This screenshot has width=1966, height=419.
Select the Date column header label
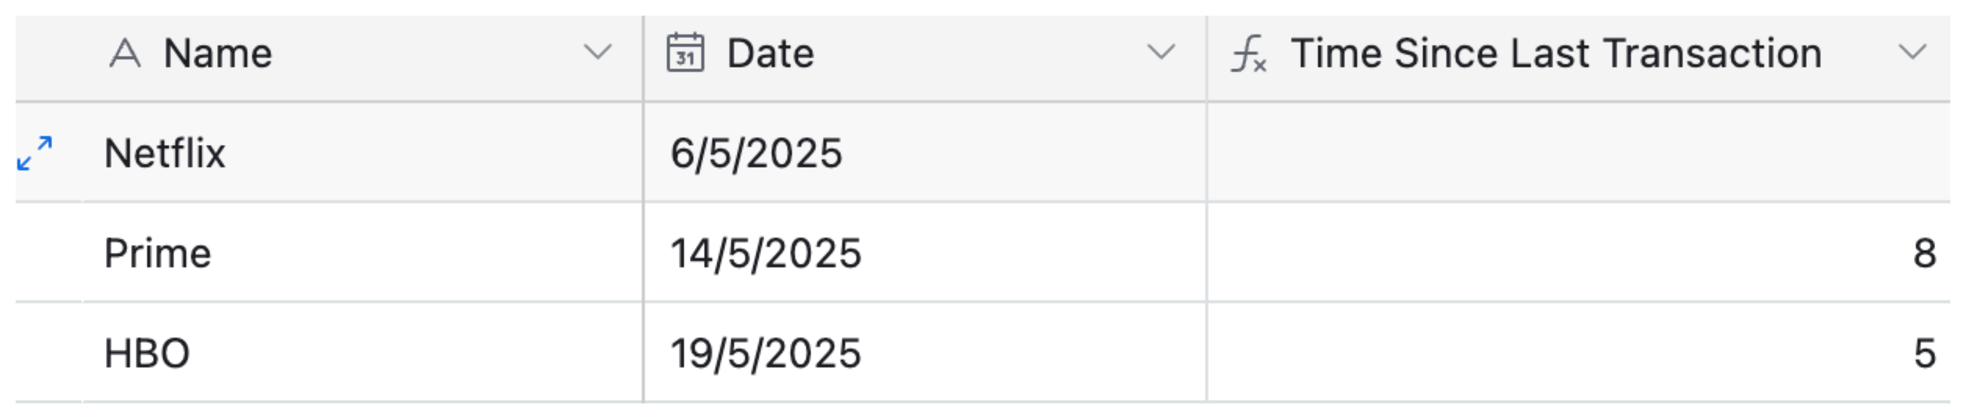pyautogui.click(x=770, y=54)
